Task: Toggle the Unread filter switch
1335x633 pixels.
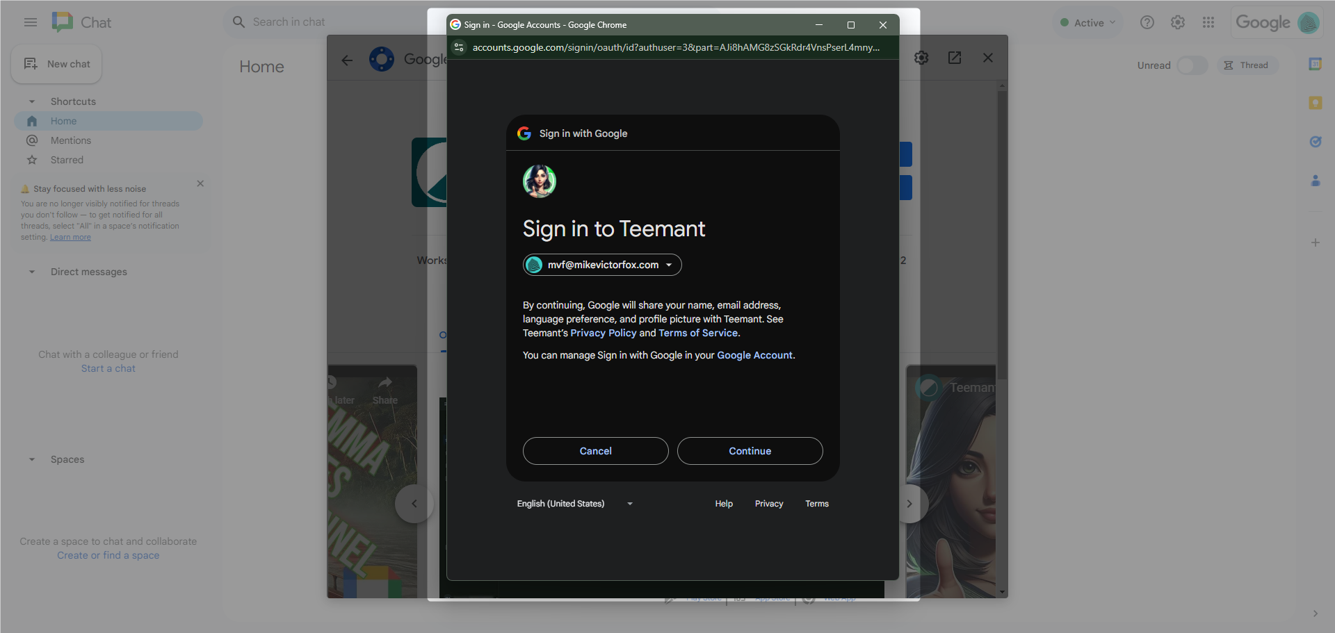Action: tap(1192, 65)
